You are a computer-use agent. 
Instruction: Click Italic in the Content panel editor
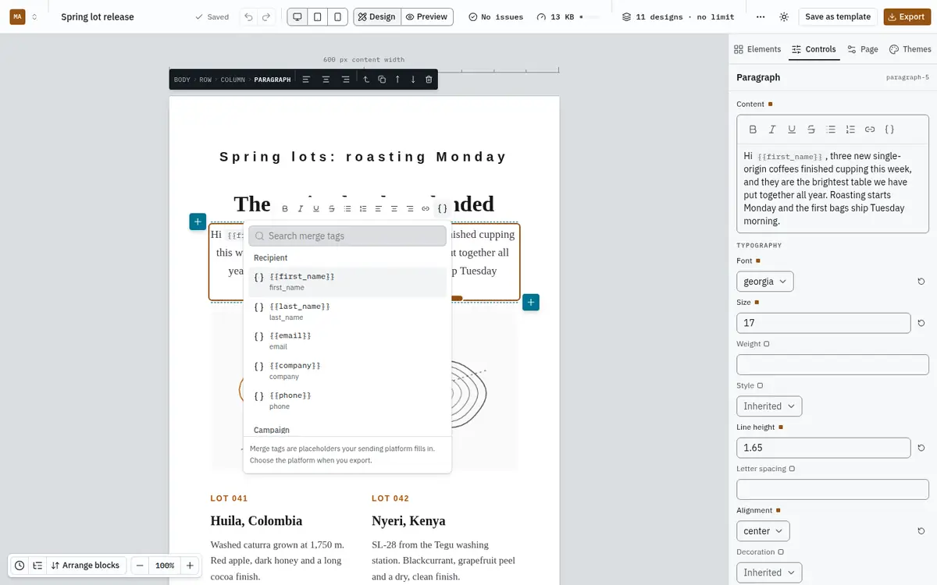pos(772,129)
